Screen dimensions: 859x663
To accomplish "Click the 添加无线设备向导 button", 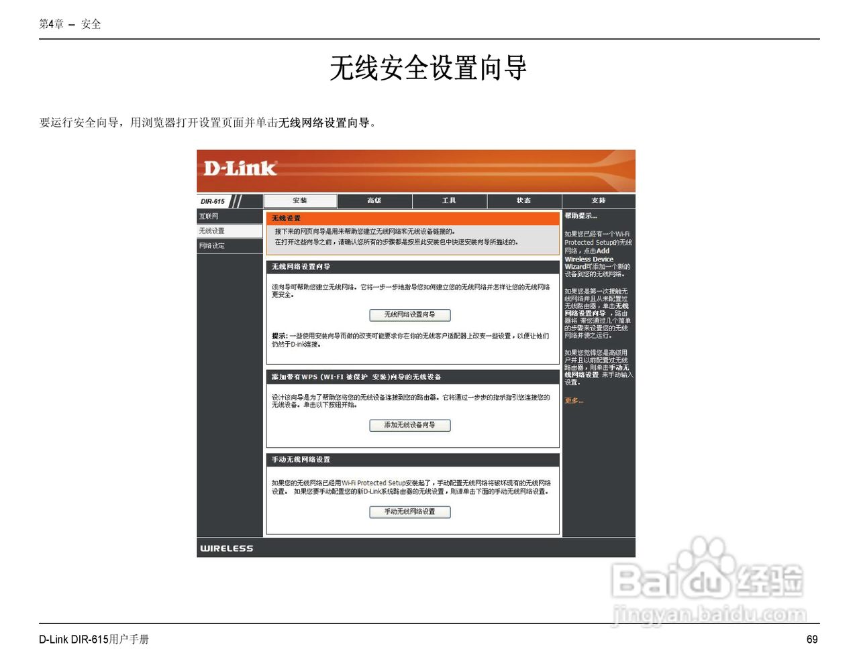I will 409,425.
